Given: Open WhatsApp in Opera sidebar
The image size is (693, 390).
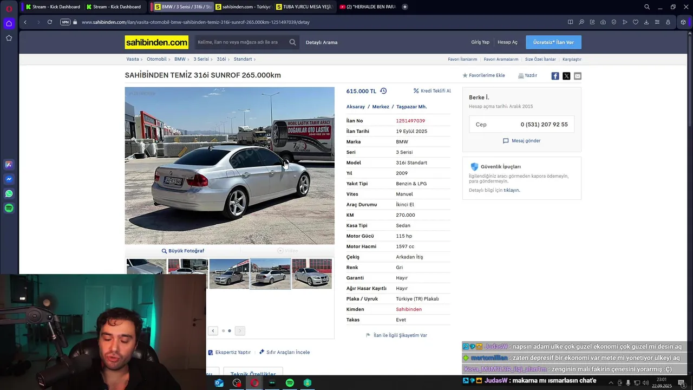Looking at the screenshot, I should pyautogui.click(x=9, y=194).
